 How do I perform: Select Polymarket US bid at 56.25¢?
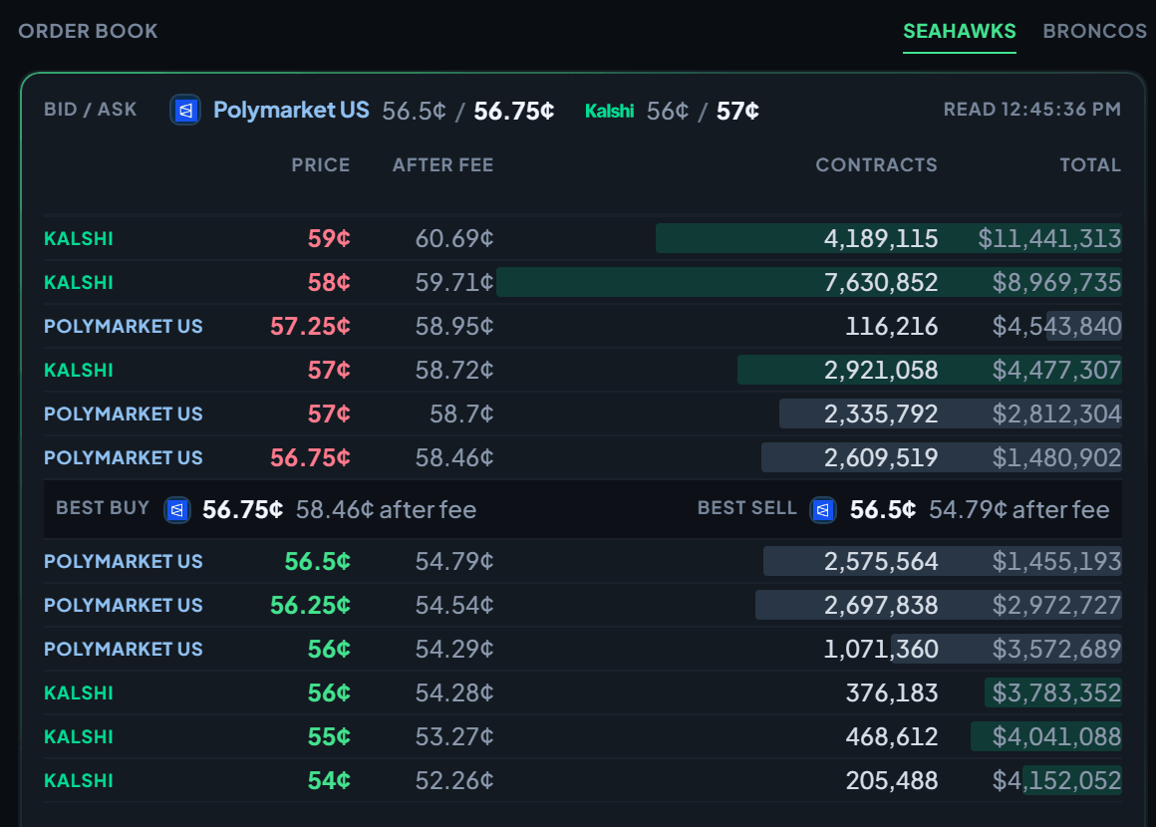point(582,605)
